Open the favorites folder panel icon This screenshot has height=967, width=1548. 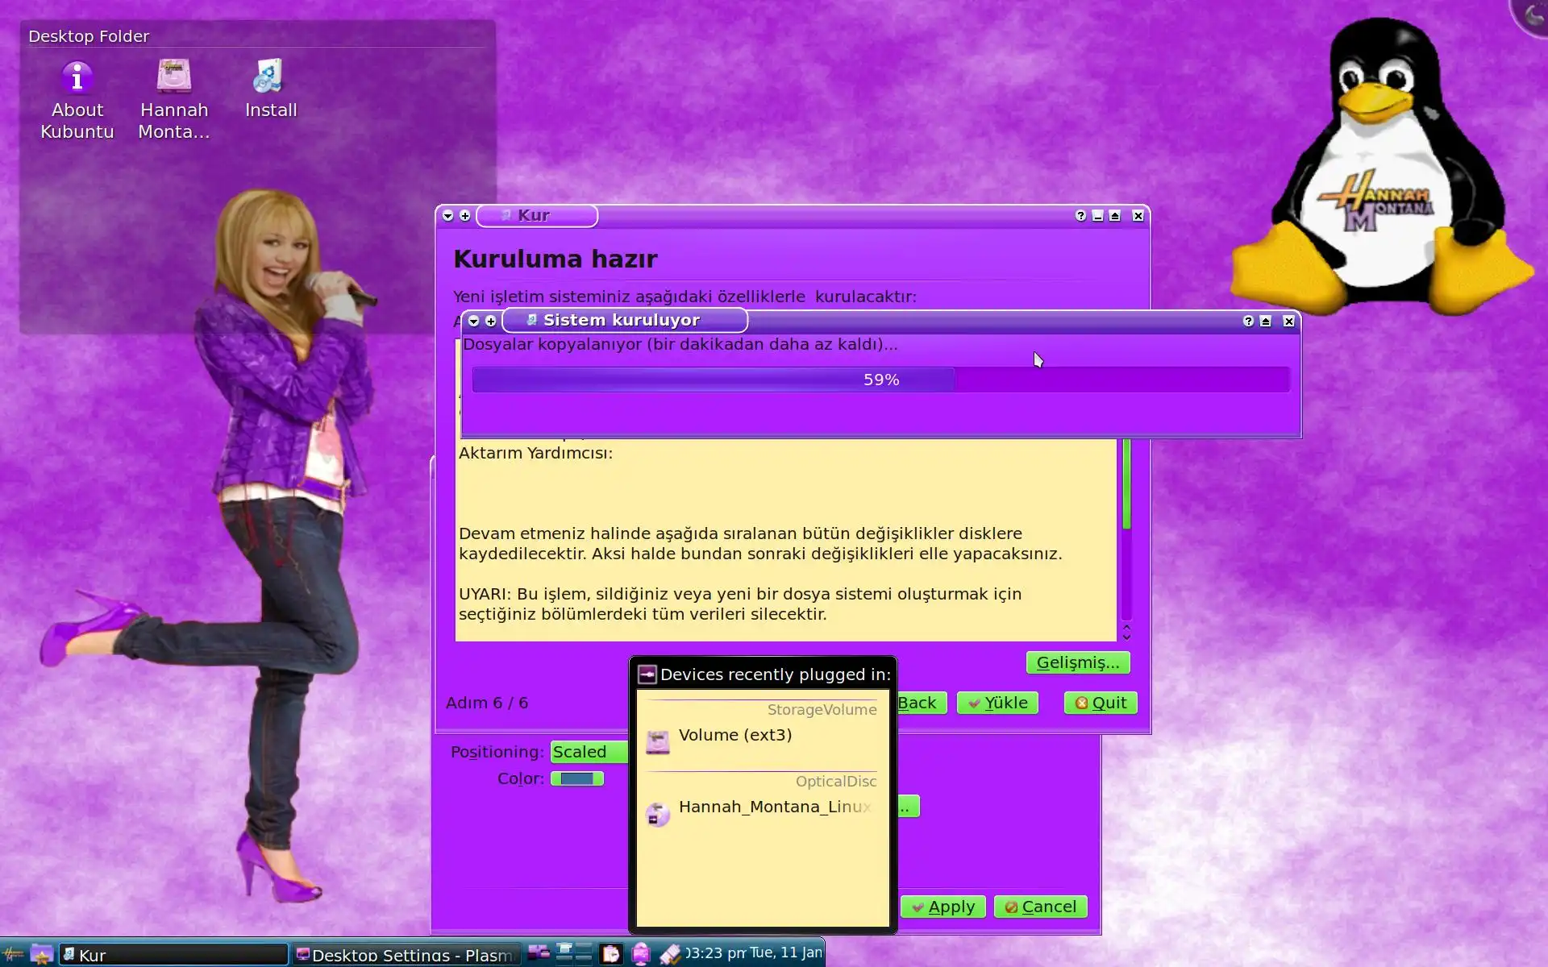click(x=41, y=954)
